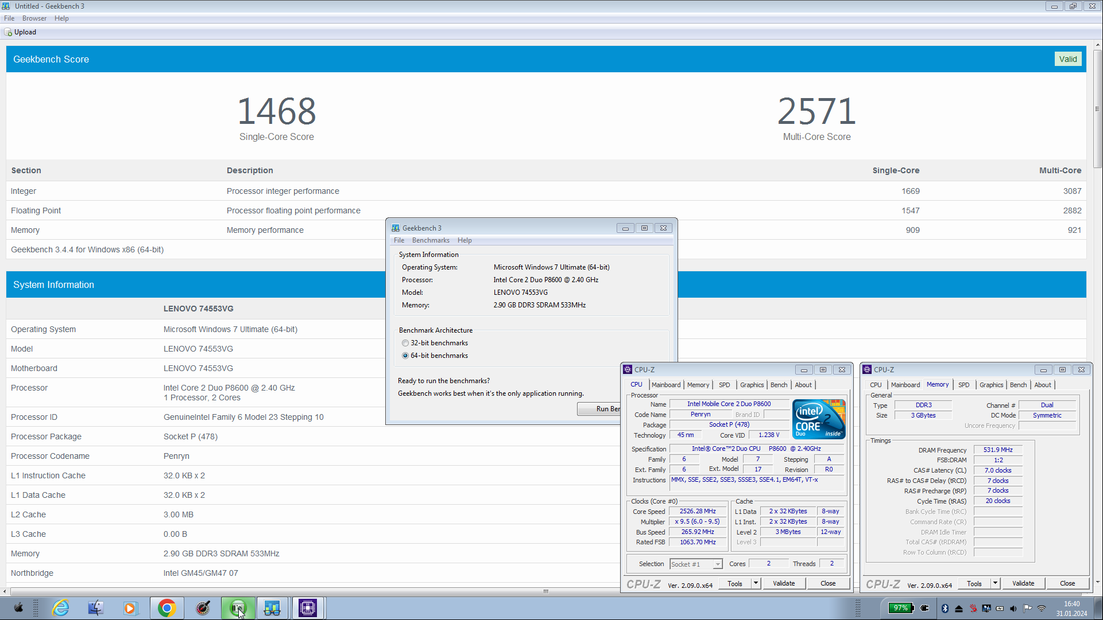
Task: Click the green camera taskbar icon
Action: pos(238,608)
